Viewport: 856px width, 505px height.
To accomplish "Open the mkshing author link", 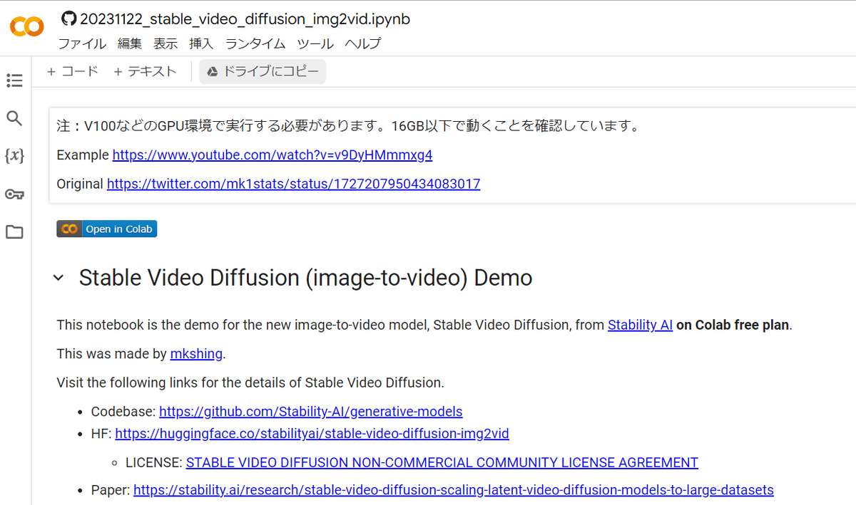I will pyautogui.click(x=196, y=353).
